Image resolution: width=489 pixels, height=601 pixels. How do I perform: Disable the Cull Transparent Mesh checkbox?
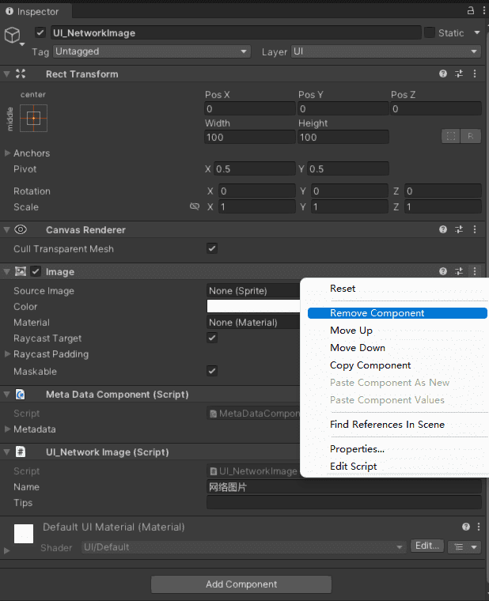click(x=212, y=248)
